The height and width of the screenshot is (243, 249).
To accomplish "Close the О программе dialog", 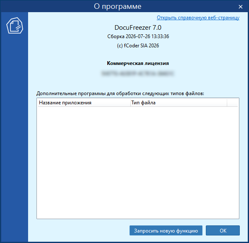I will (x=241, y=7).
